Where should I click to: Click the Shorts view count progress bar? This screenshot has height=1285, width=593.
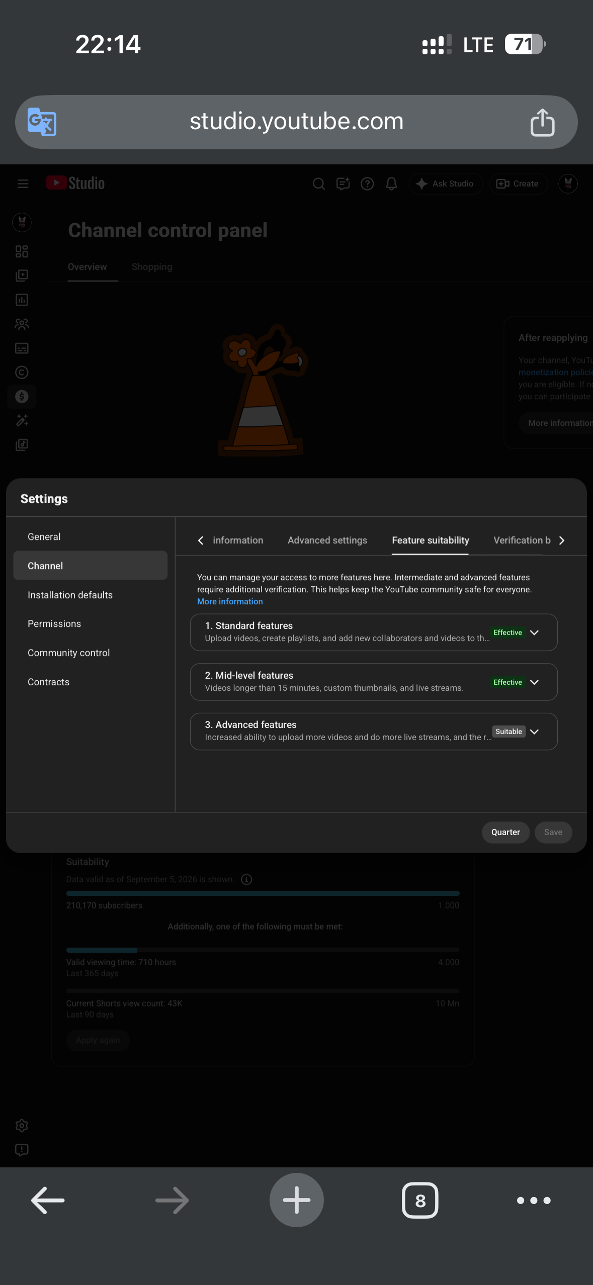263,991
